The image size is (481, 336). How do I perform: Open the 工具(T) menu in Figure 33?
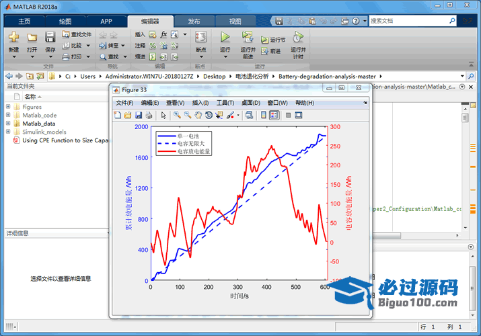click(225, 103)
